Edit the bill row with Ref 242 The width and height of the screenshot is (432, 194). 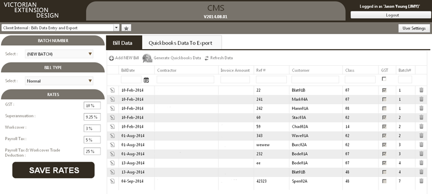click(x=112, y=108)
